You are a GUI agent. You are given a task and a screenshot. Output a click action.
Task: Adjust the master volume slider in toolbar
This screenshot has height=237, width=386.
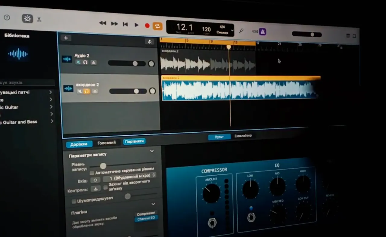click(x=307, y=34)
